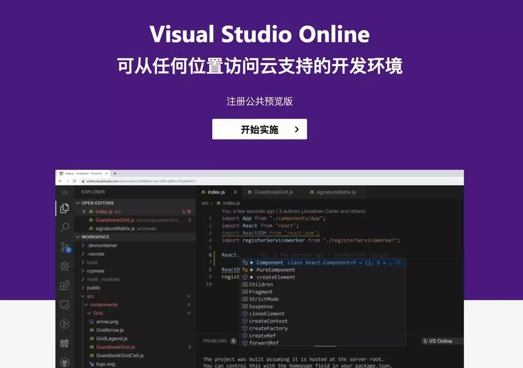Open the Explorer files icon in activity bar
This screenshot has width=523, height=368.
pos(65,209)
